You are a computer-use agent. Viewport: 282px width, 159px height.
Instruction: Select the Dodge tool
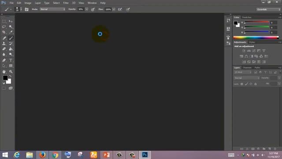click(11, 54)
